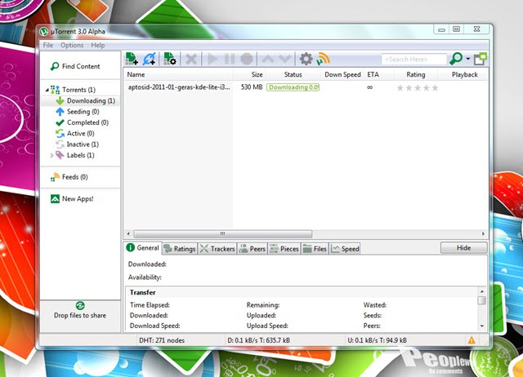This screenshot has height=377, width=523.
Task: Switch to the Speed tab
Action: (x=345, y=249)
